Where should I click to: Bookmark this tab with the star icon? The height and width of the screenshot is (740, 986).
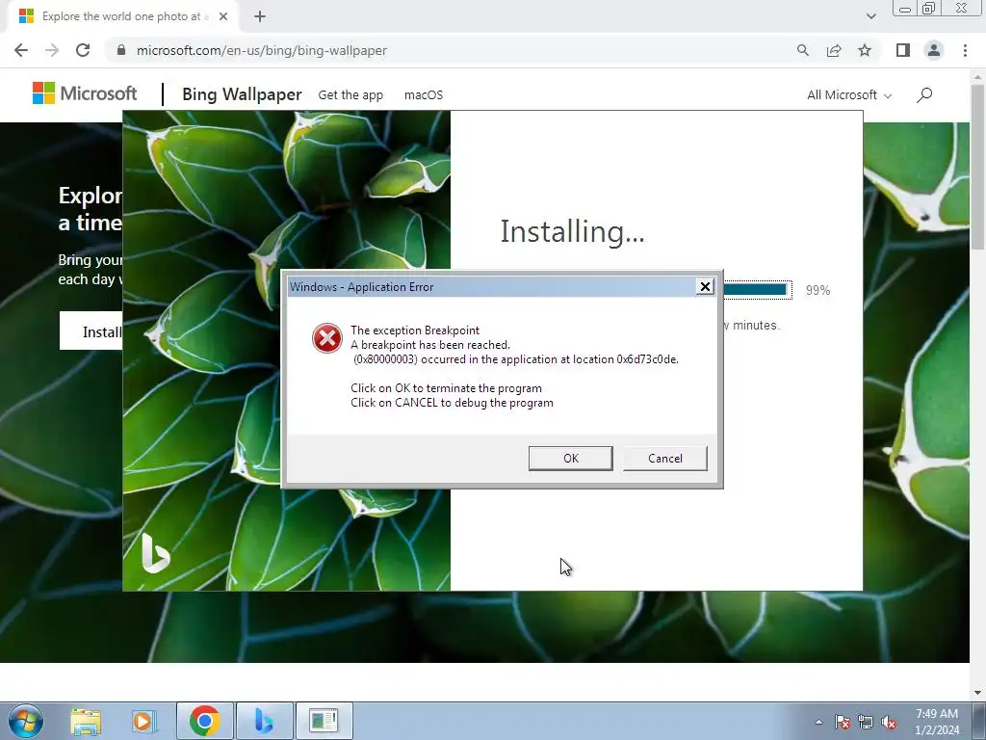[x=865, y=50]
